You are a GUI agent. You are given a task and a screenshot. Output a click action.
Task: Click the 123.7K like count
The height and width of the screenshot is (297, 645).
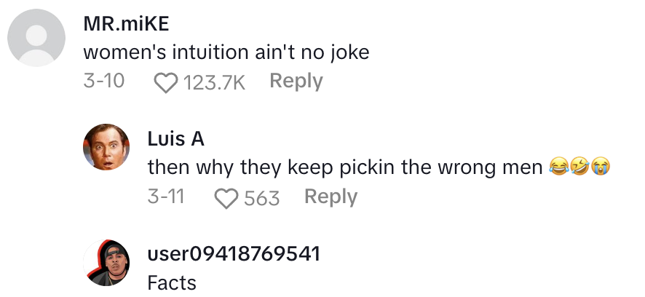click(215, 82)
